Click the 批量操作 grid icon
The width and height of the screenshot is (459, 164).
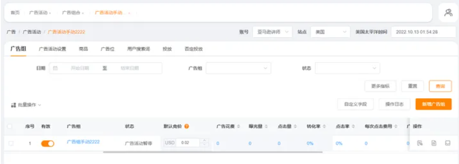(13, 105)
